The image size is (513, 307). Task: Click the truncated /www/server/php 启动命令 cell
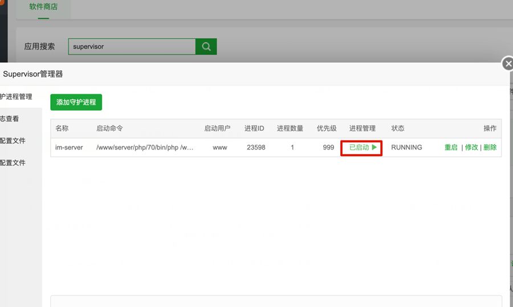point(145,147)
